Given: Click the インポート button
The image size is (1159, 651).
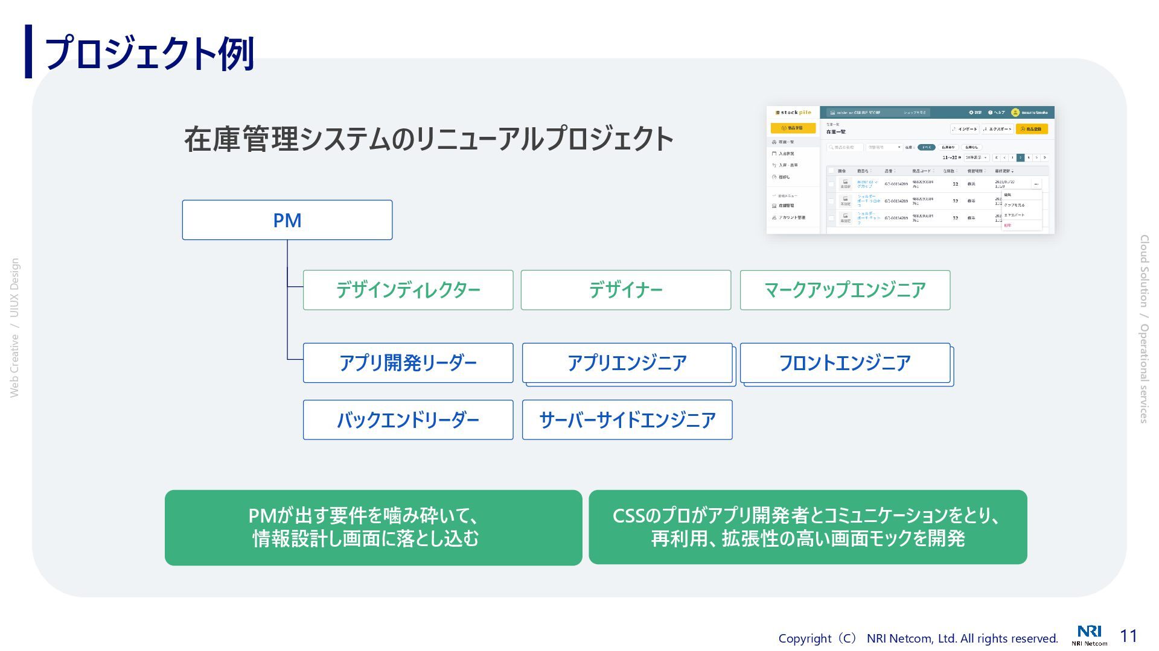Looking at the screenshot, I should (965, 129).
